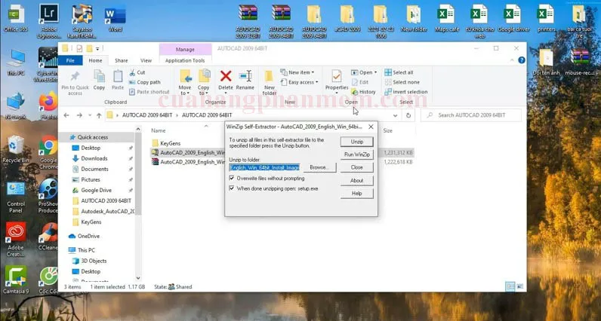Click the Browse... button
The width and height of the screenshot is (601, 321).
tap(319, 167)
